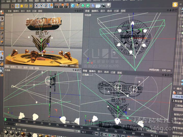Open 面板 dropdown in perspective viewport
The image size is (183, 137).
[x=40, y=11]
